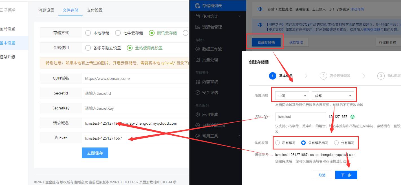Click the 使用统计 calendar icon
The image size is (401, 185).
[x=198, y=16]
